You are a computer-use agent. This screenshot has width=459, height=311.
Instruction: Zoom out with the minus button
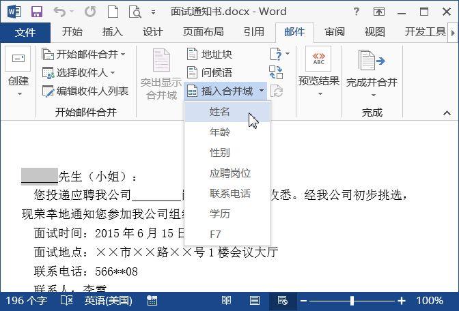(303, 301)
